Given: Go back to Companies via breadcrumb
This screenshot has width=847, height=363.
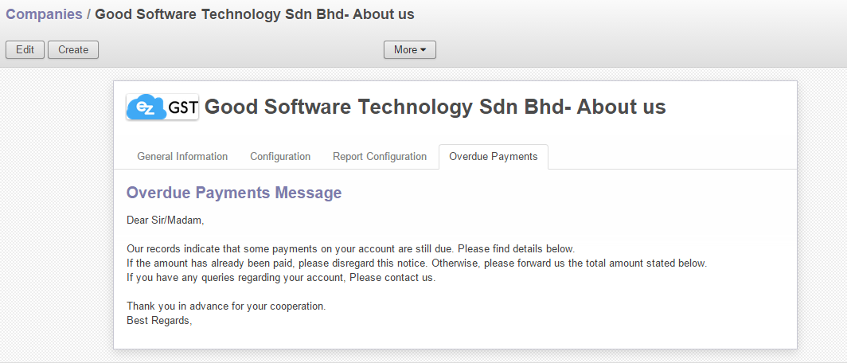Looking at the screenshot, I should 44,14.
